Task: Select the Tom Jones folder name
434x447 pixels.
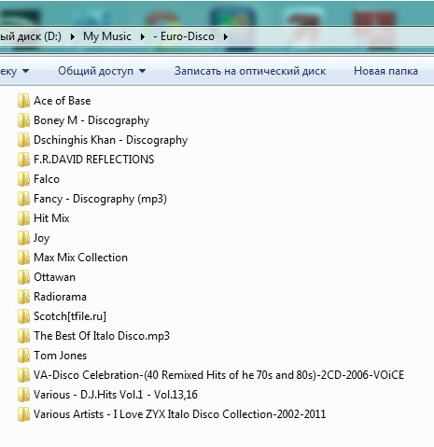Action: tap(61, 356)
